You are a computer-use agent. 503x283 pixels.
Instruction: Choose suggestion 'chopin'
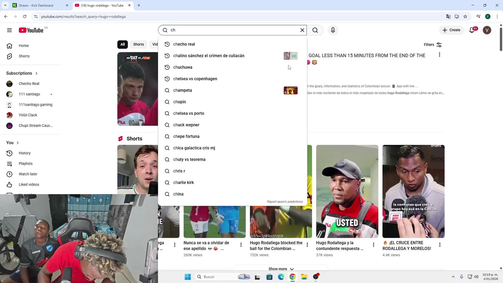(232, 102)
